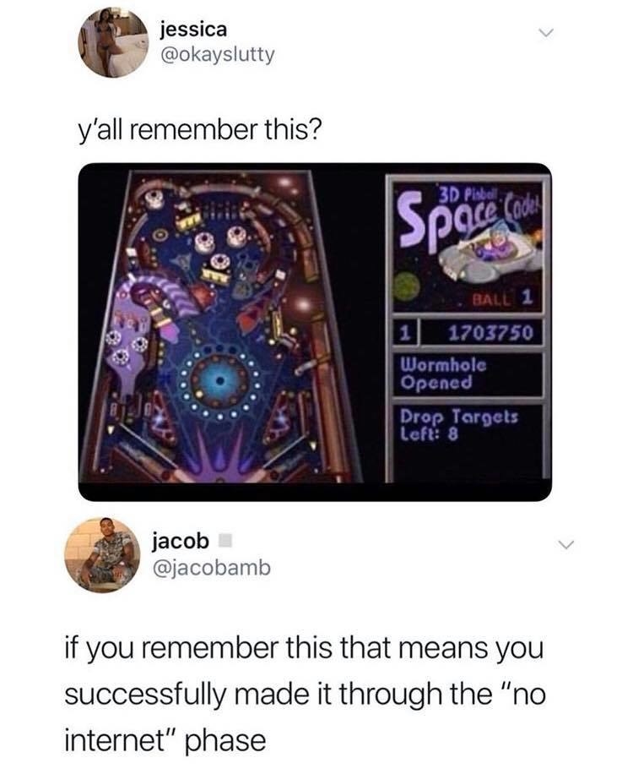Click the blue wormhole center on table
This screenshot has width=633, height=774.
tap(220, 380)
